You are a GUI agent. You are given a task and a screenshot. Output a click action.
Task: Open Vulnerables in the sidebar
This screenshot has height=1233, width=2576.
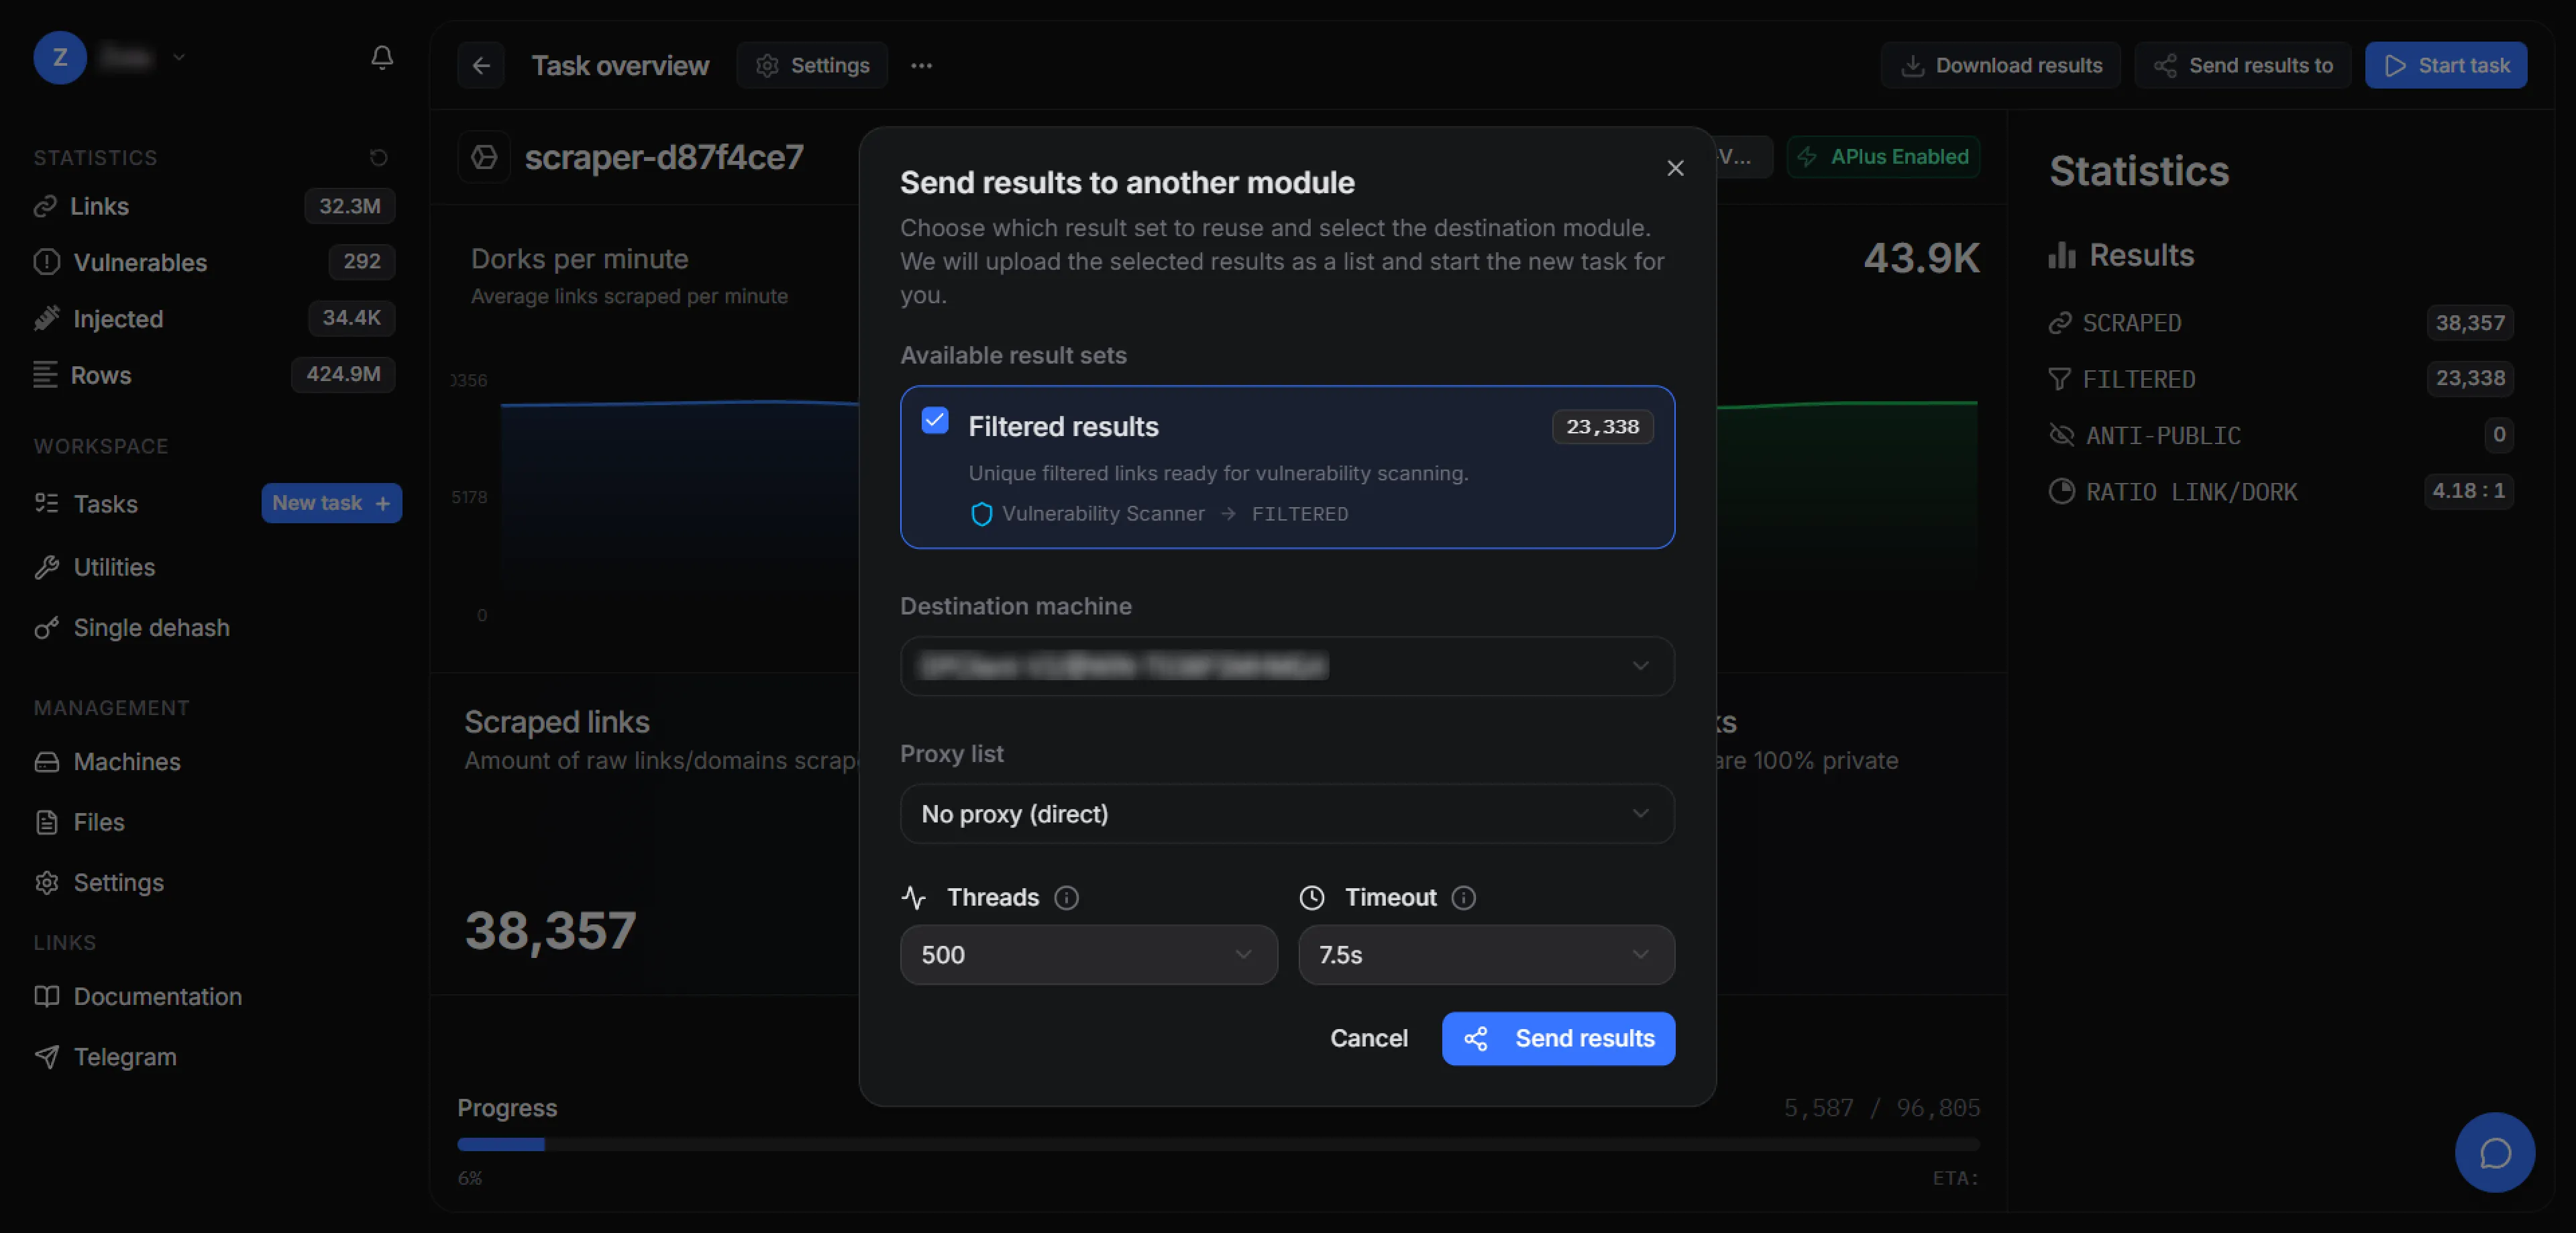point(140,263)
